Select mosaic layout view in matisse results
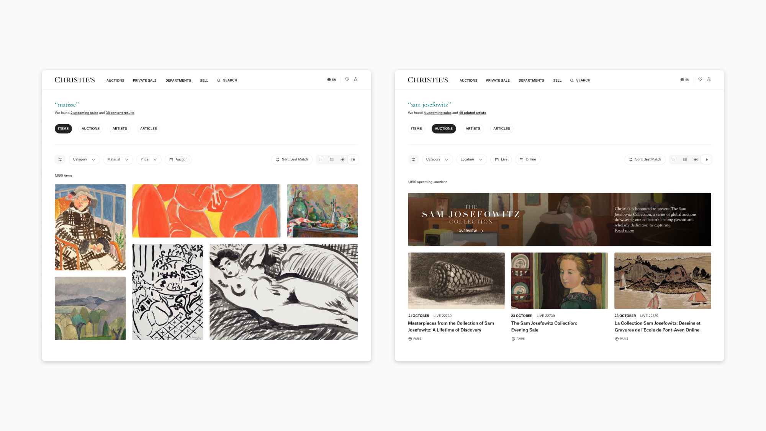The image size is (766, 431). pyautogui.click(x=353, y=159)
